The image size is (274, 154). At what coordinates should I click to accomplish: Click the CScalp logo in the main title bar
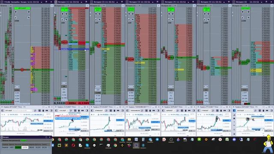[2, 2]
